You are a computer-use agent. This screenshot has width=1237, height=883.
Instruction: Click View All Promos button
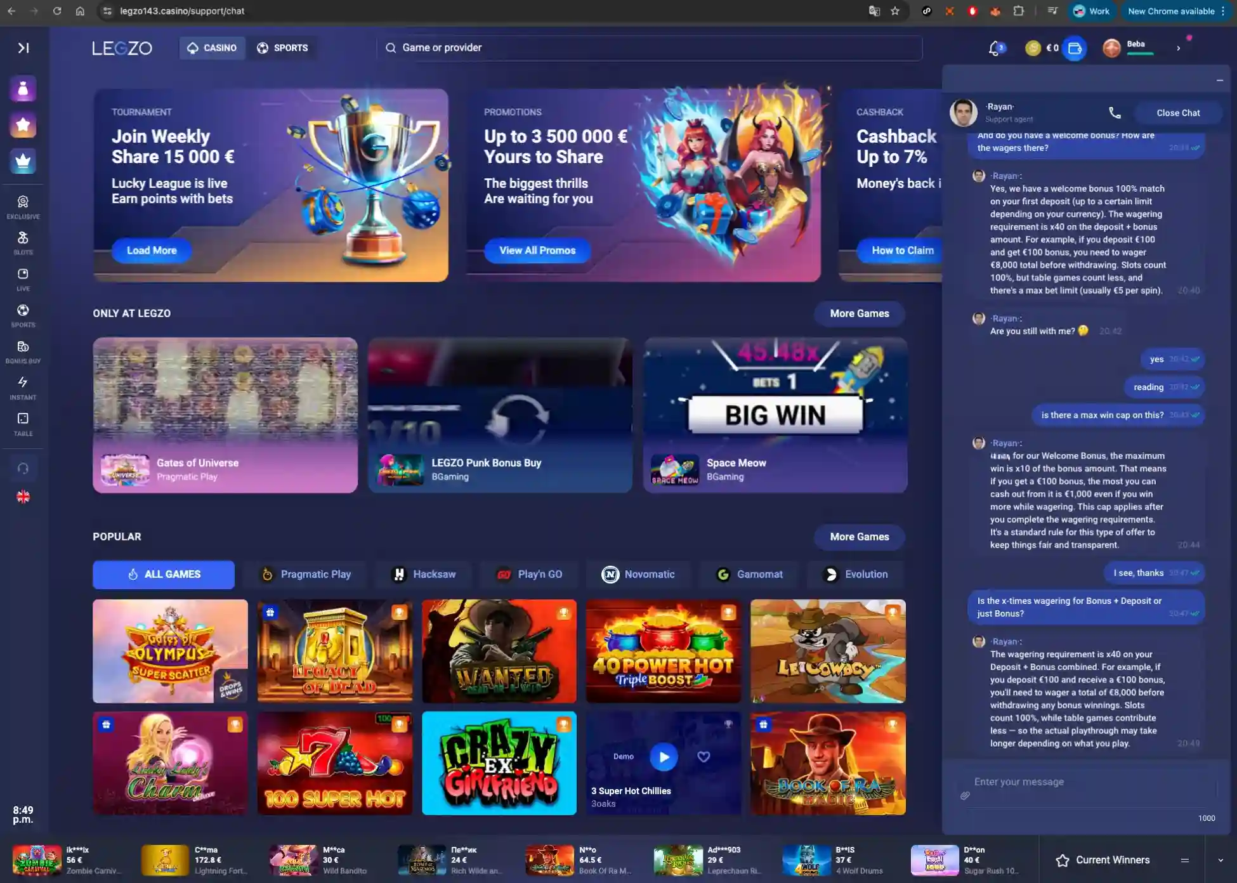(x=537, y=251)
